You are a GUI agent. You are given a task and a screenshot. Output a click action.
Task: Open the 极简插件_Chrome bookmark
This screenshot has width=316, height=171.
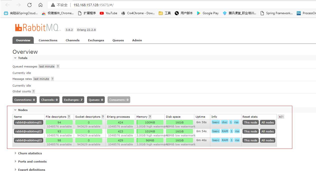pos(58,13)
